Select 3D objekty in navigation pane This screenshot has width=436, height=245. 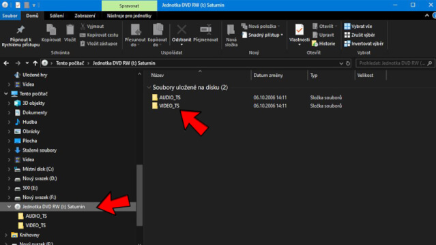click(33, 103)
